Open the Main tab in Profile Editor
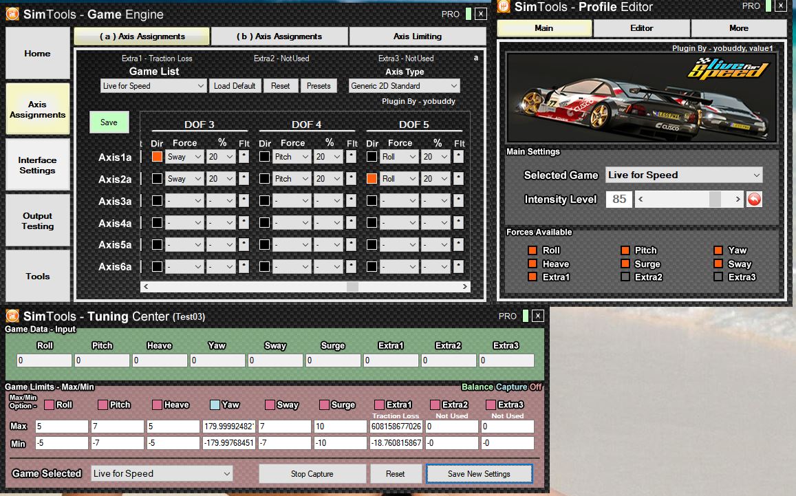The height and width of the screenshot is (496, 796). [x=544, y=28]
